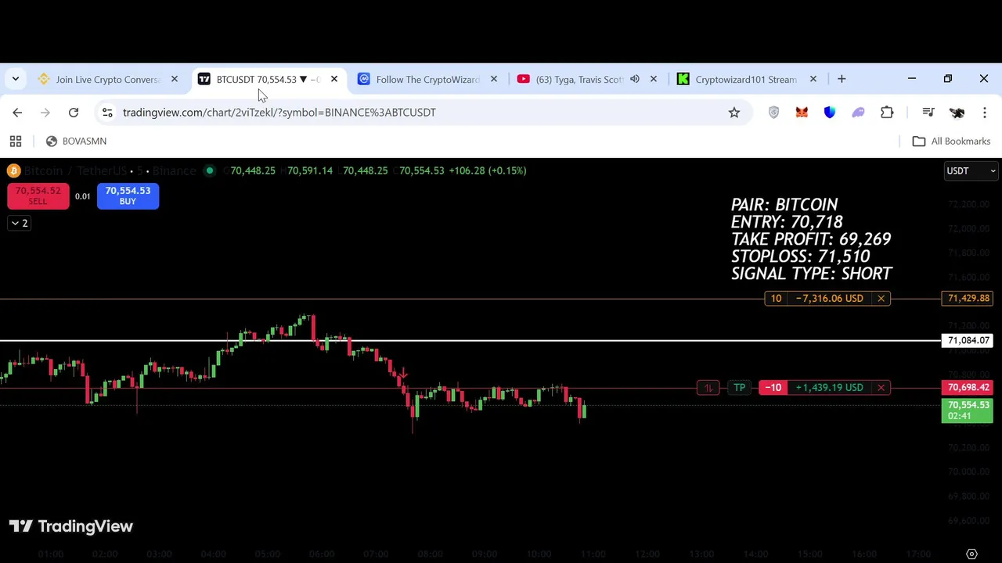The image size is (1002, 563).
Task: Select the BTCUSDT 70,554.53 tab
Action: [268, 79]
